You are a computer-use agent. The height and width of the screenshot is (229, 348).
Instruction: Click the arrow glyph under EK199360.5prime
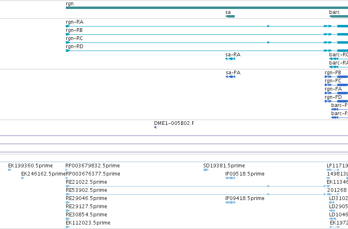coord(10,170)
